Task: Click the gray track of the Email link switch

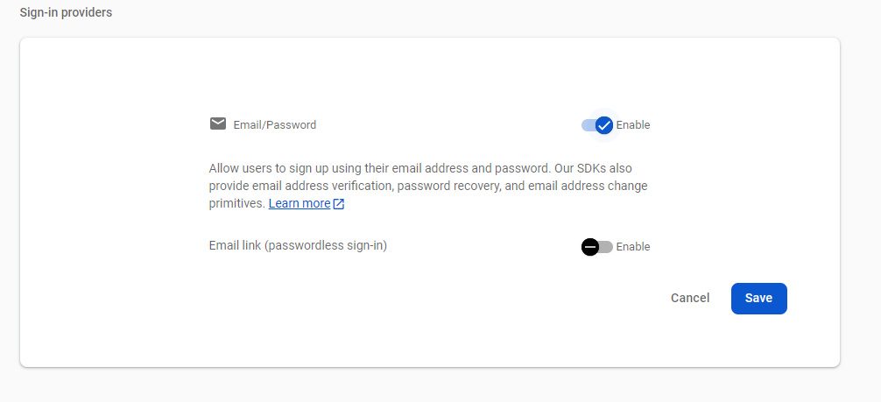Action: pos(607,247)
